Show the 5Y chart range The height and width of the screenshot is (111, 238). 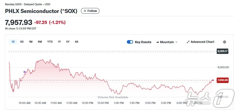tap(68, 42)
